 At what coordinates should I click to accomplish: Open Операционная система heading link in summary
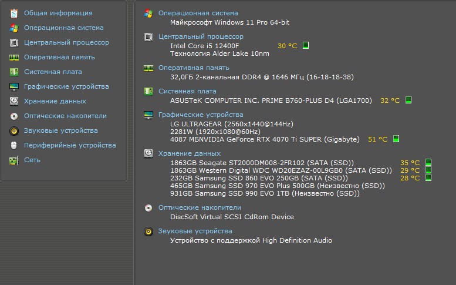click(x=198, y=13)
